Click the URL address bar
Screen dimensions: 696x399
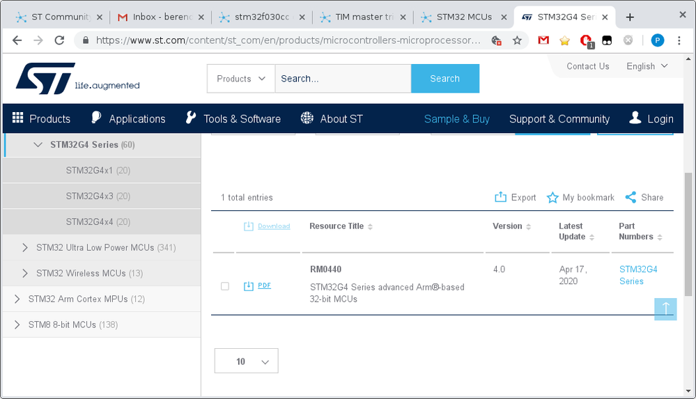pyautogui.click(x=288, y=40)
